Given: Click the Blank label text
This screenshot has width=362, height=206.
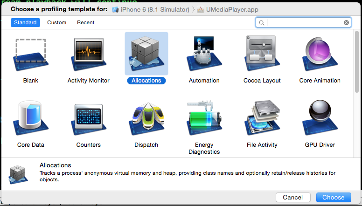Looking at the screenshot, I should [31, 81].
